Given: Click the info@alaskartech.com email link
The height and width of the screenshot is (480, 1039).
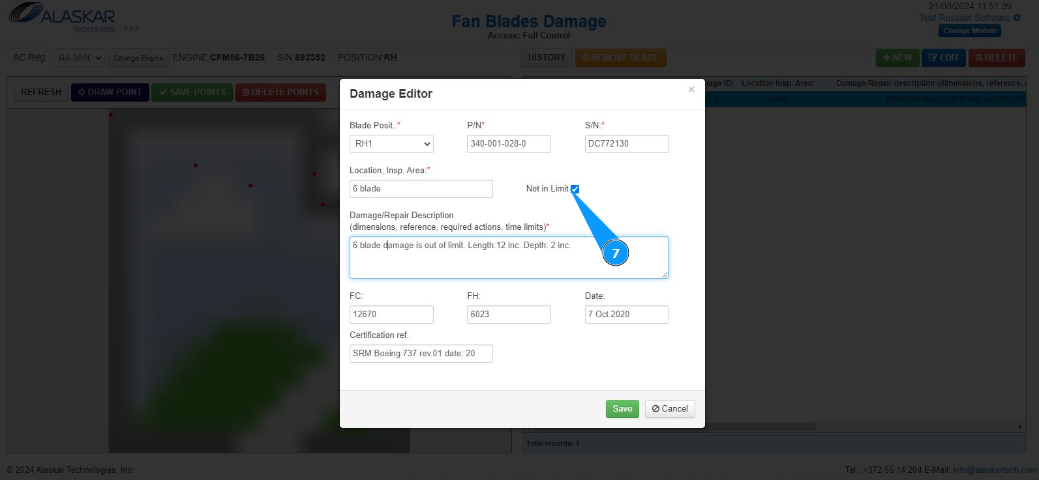Looking at the screenshot, I should tap(994, 470).
